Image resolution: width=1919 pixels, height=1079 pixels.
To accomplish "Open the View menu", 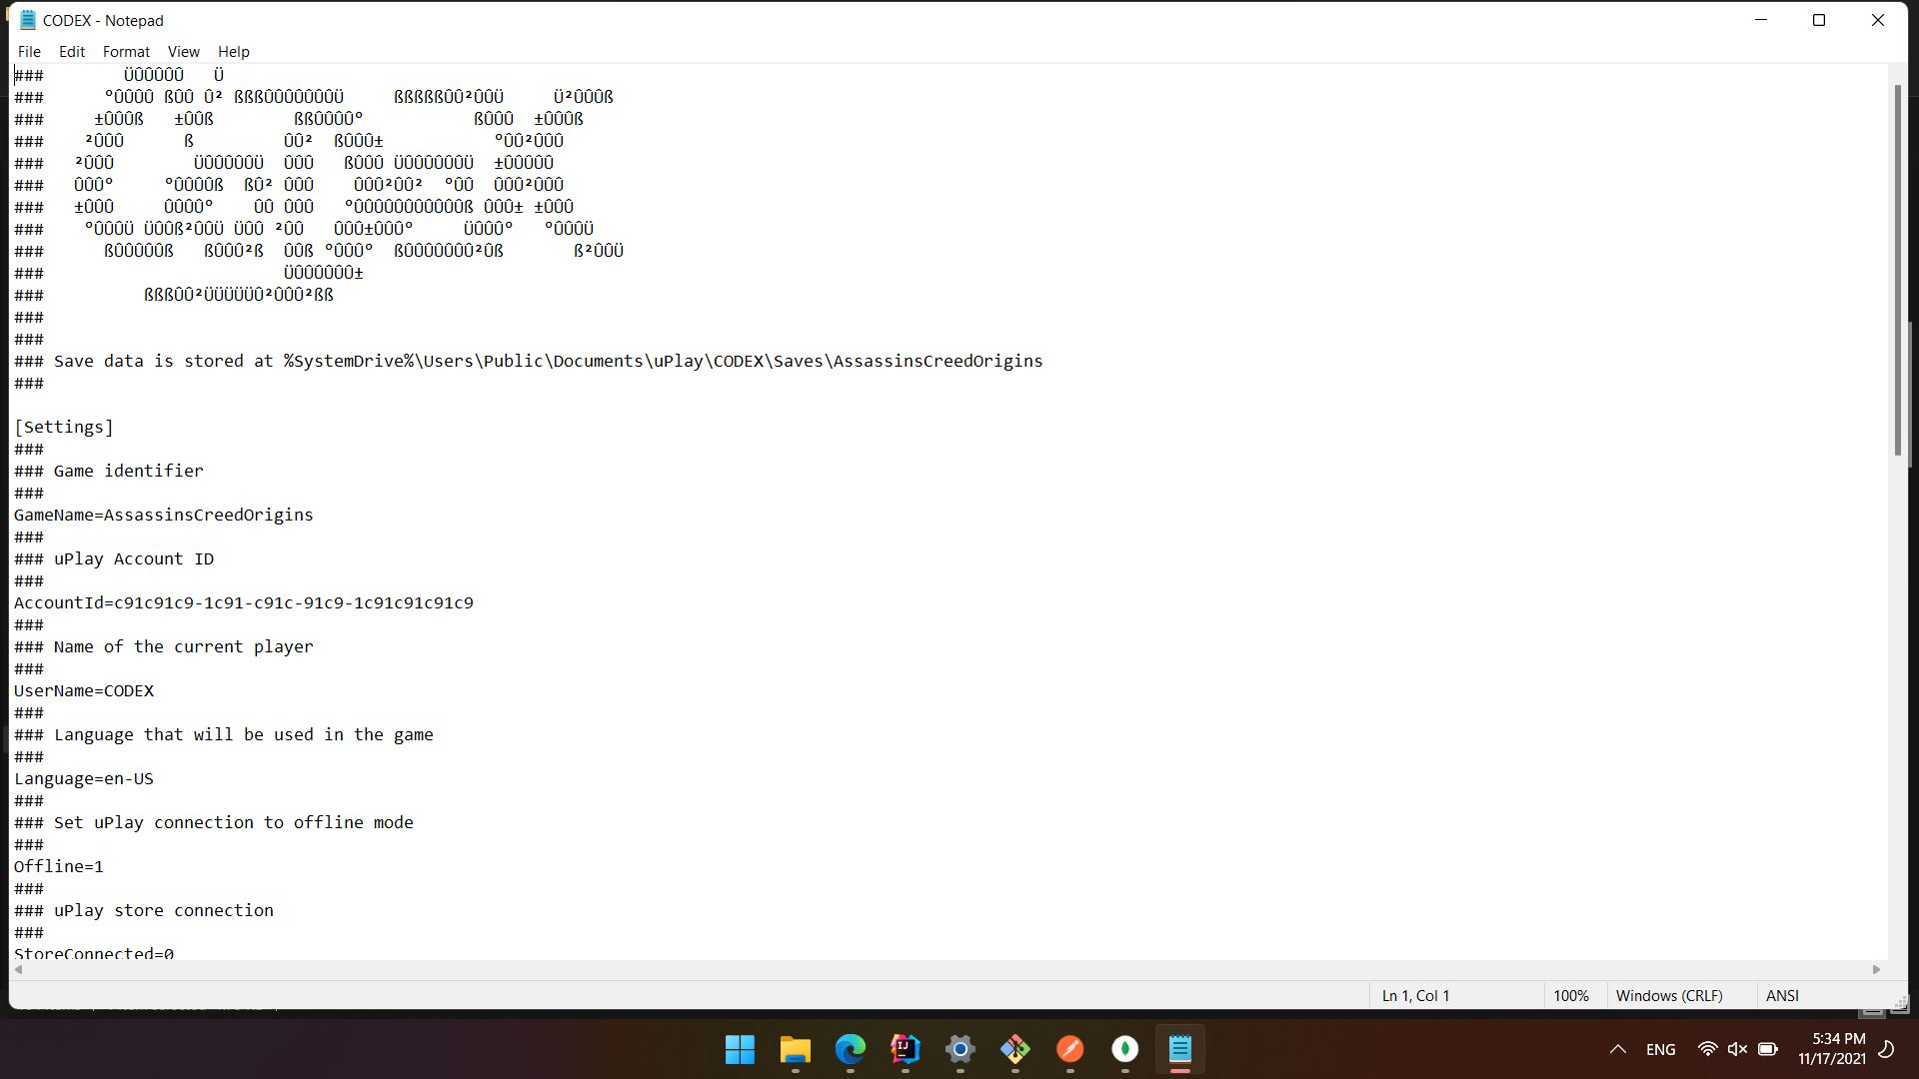I will pyautogui.click(x=183, y=52).
